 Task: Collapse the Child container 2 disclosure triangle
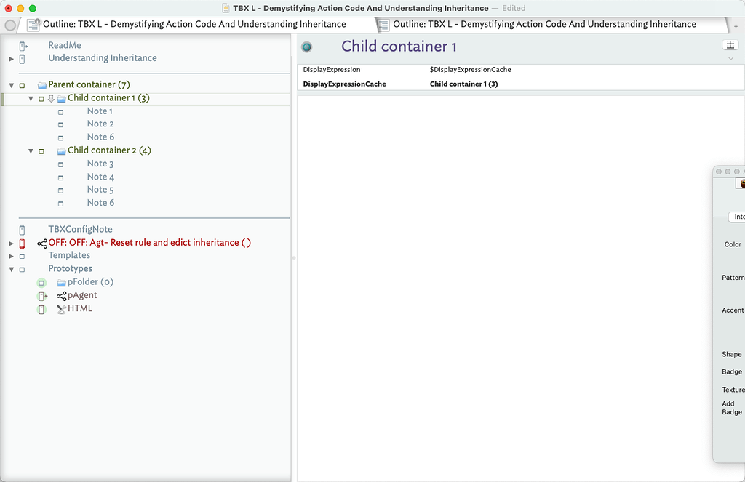pos(31,150)
